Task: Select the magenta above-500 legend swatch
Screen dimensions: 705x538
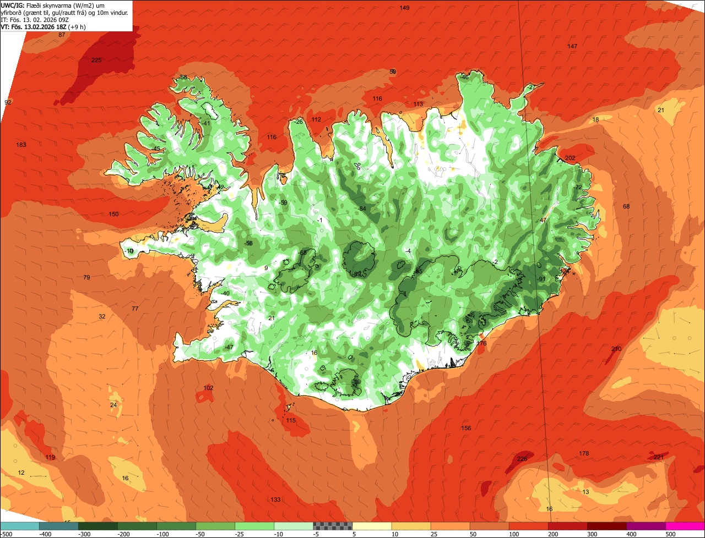Action: [x=685, y=526]
